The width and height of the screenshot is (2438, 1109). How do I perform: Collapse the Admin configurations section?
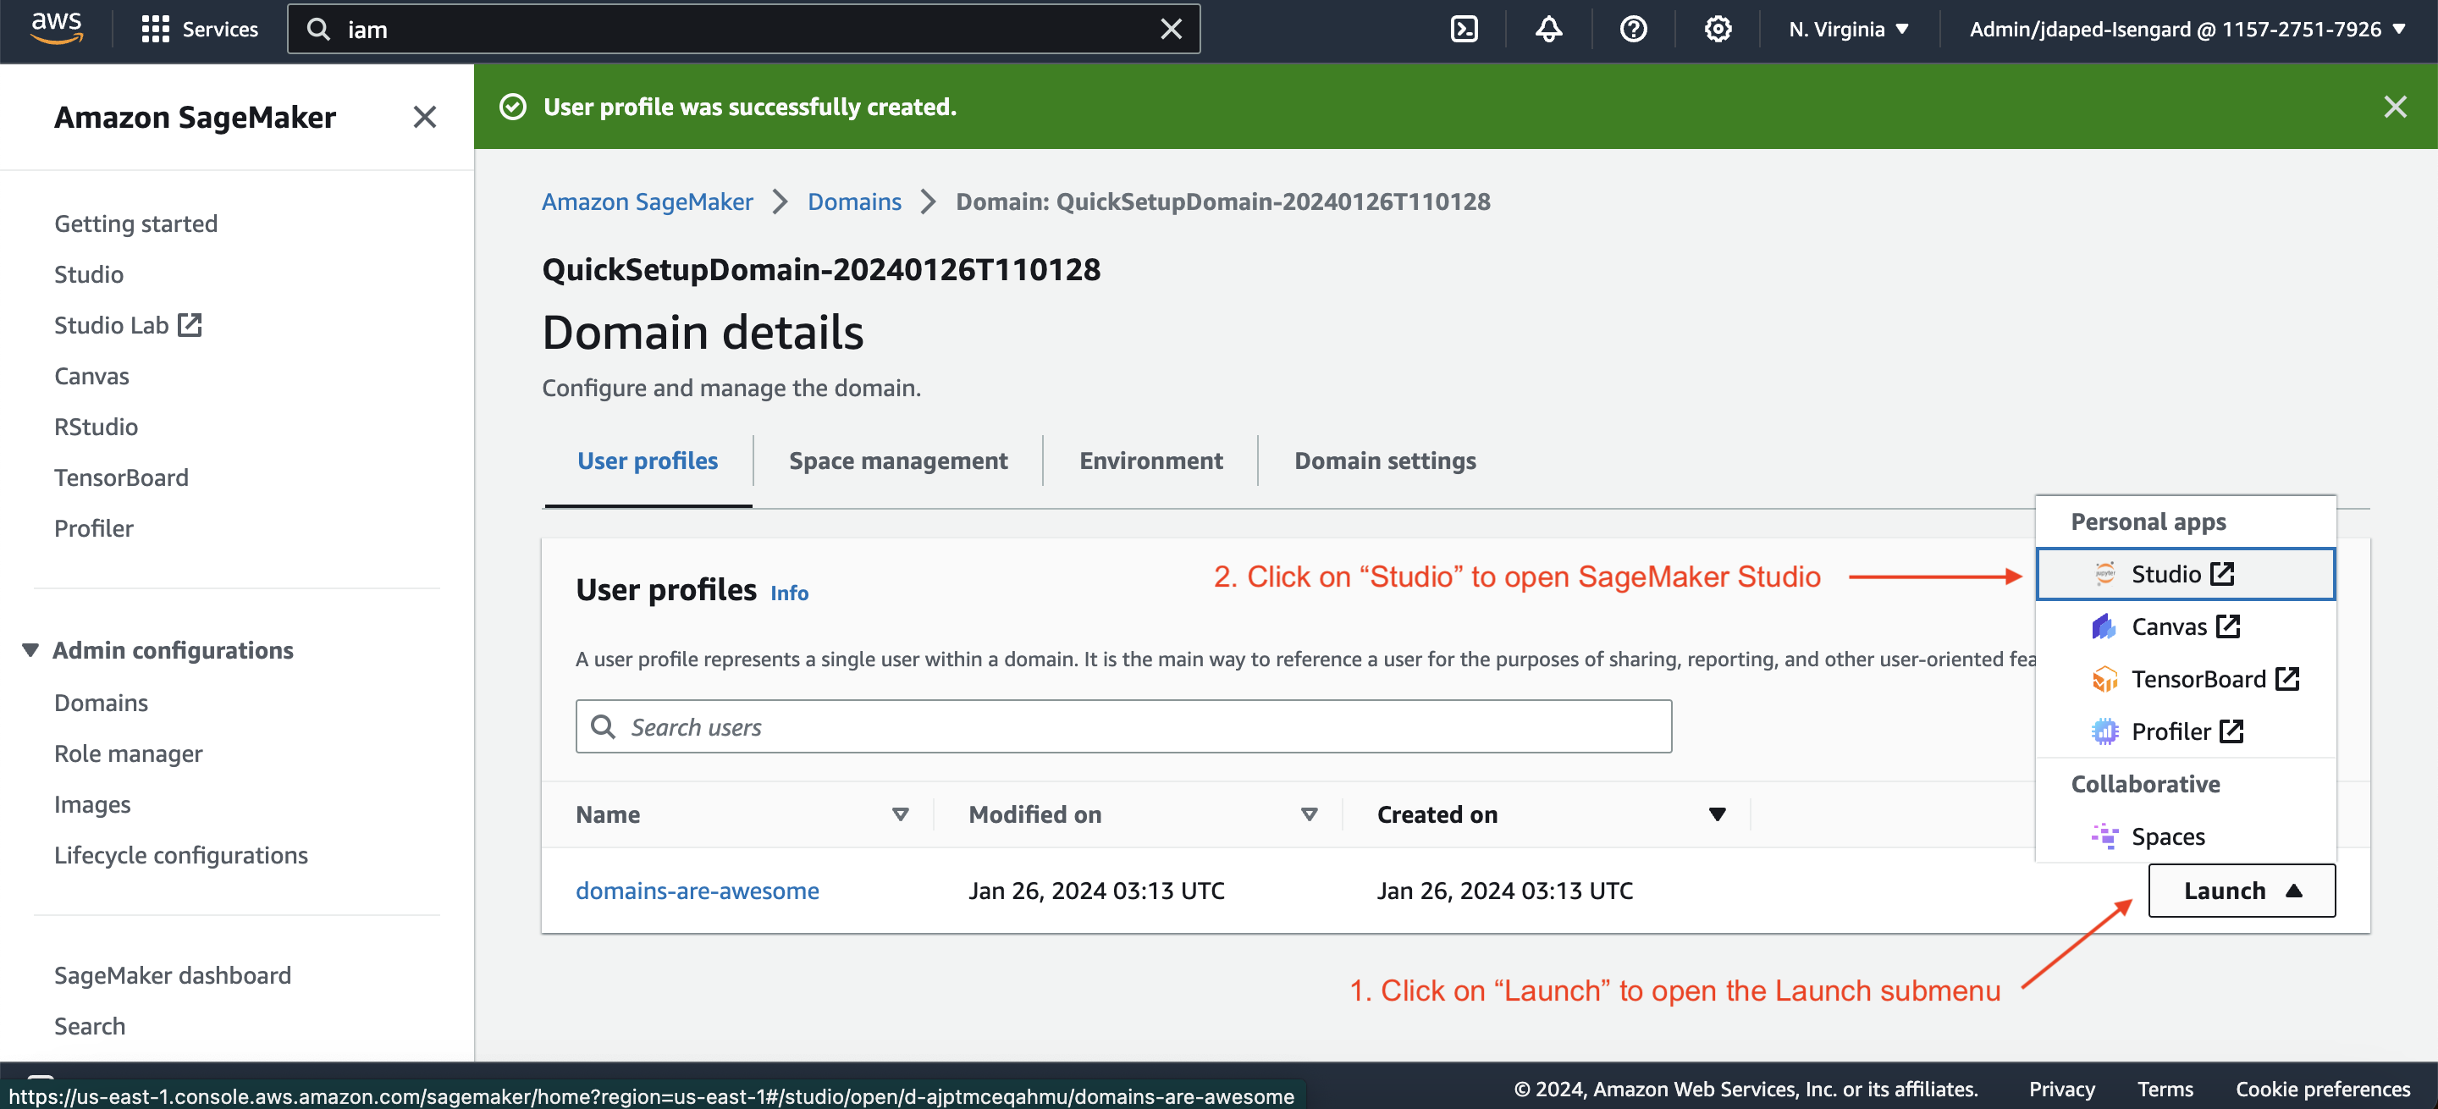click(x=30, y=650)
